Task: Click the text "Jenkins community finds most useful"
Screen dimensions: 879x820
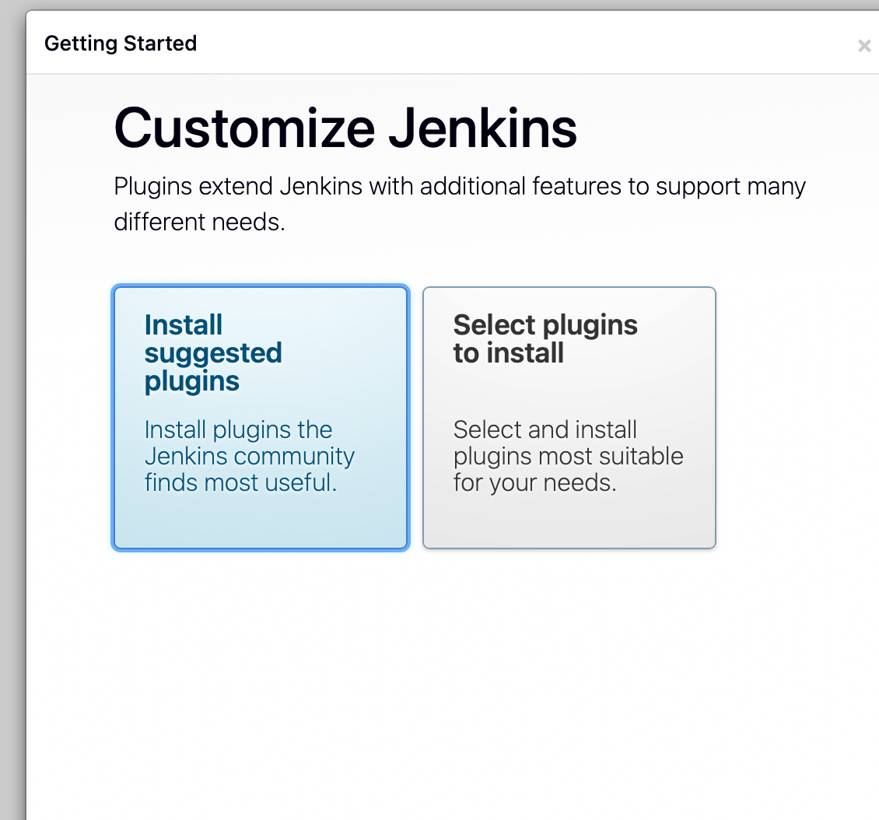Action: click(249, 469)
